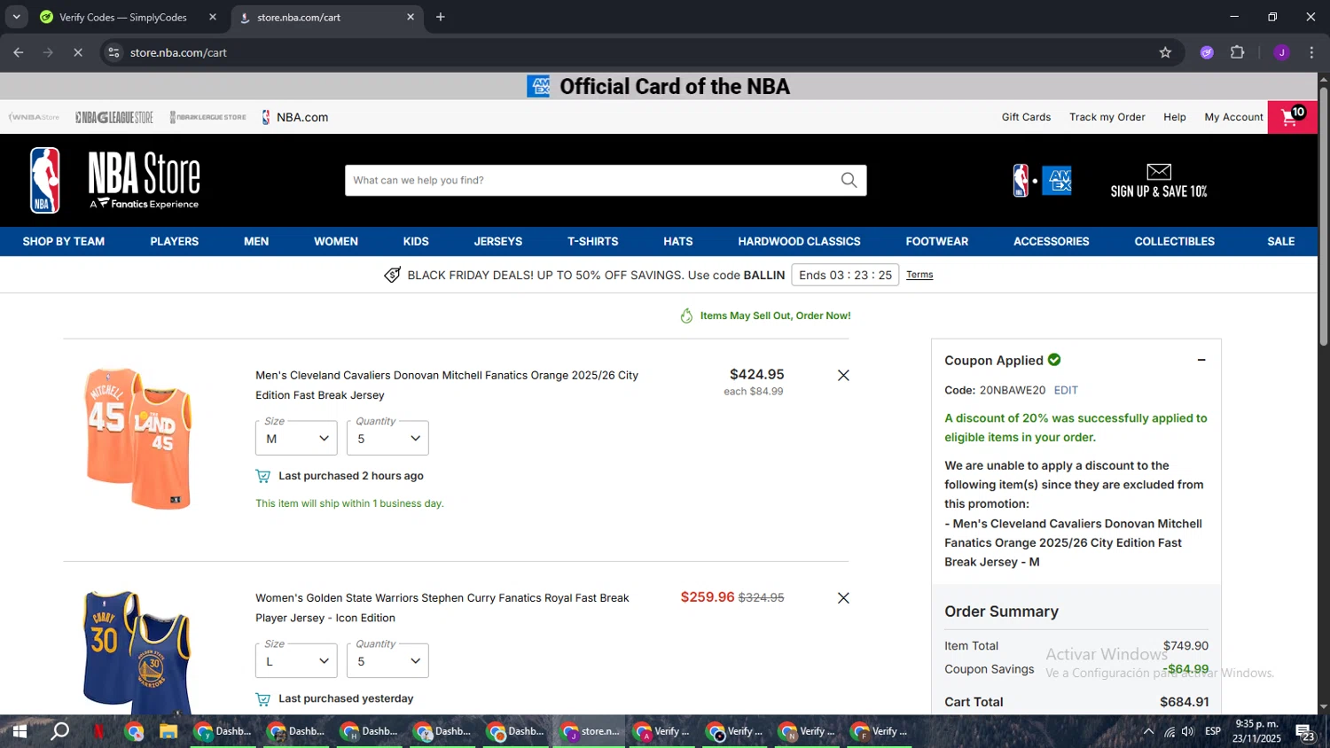
Task: Open the Chrome extensions puzzle icon
Action: [x=1238, y=52]
